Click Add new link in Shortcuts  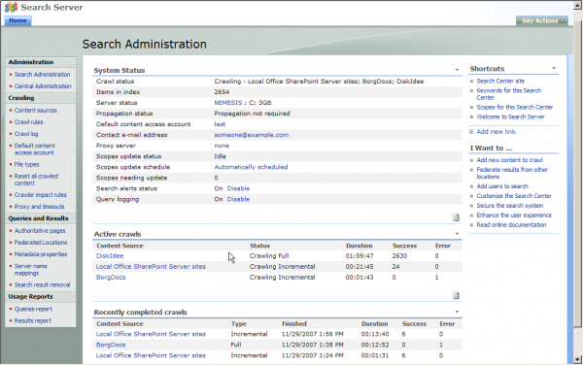(x=496, y=132)
